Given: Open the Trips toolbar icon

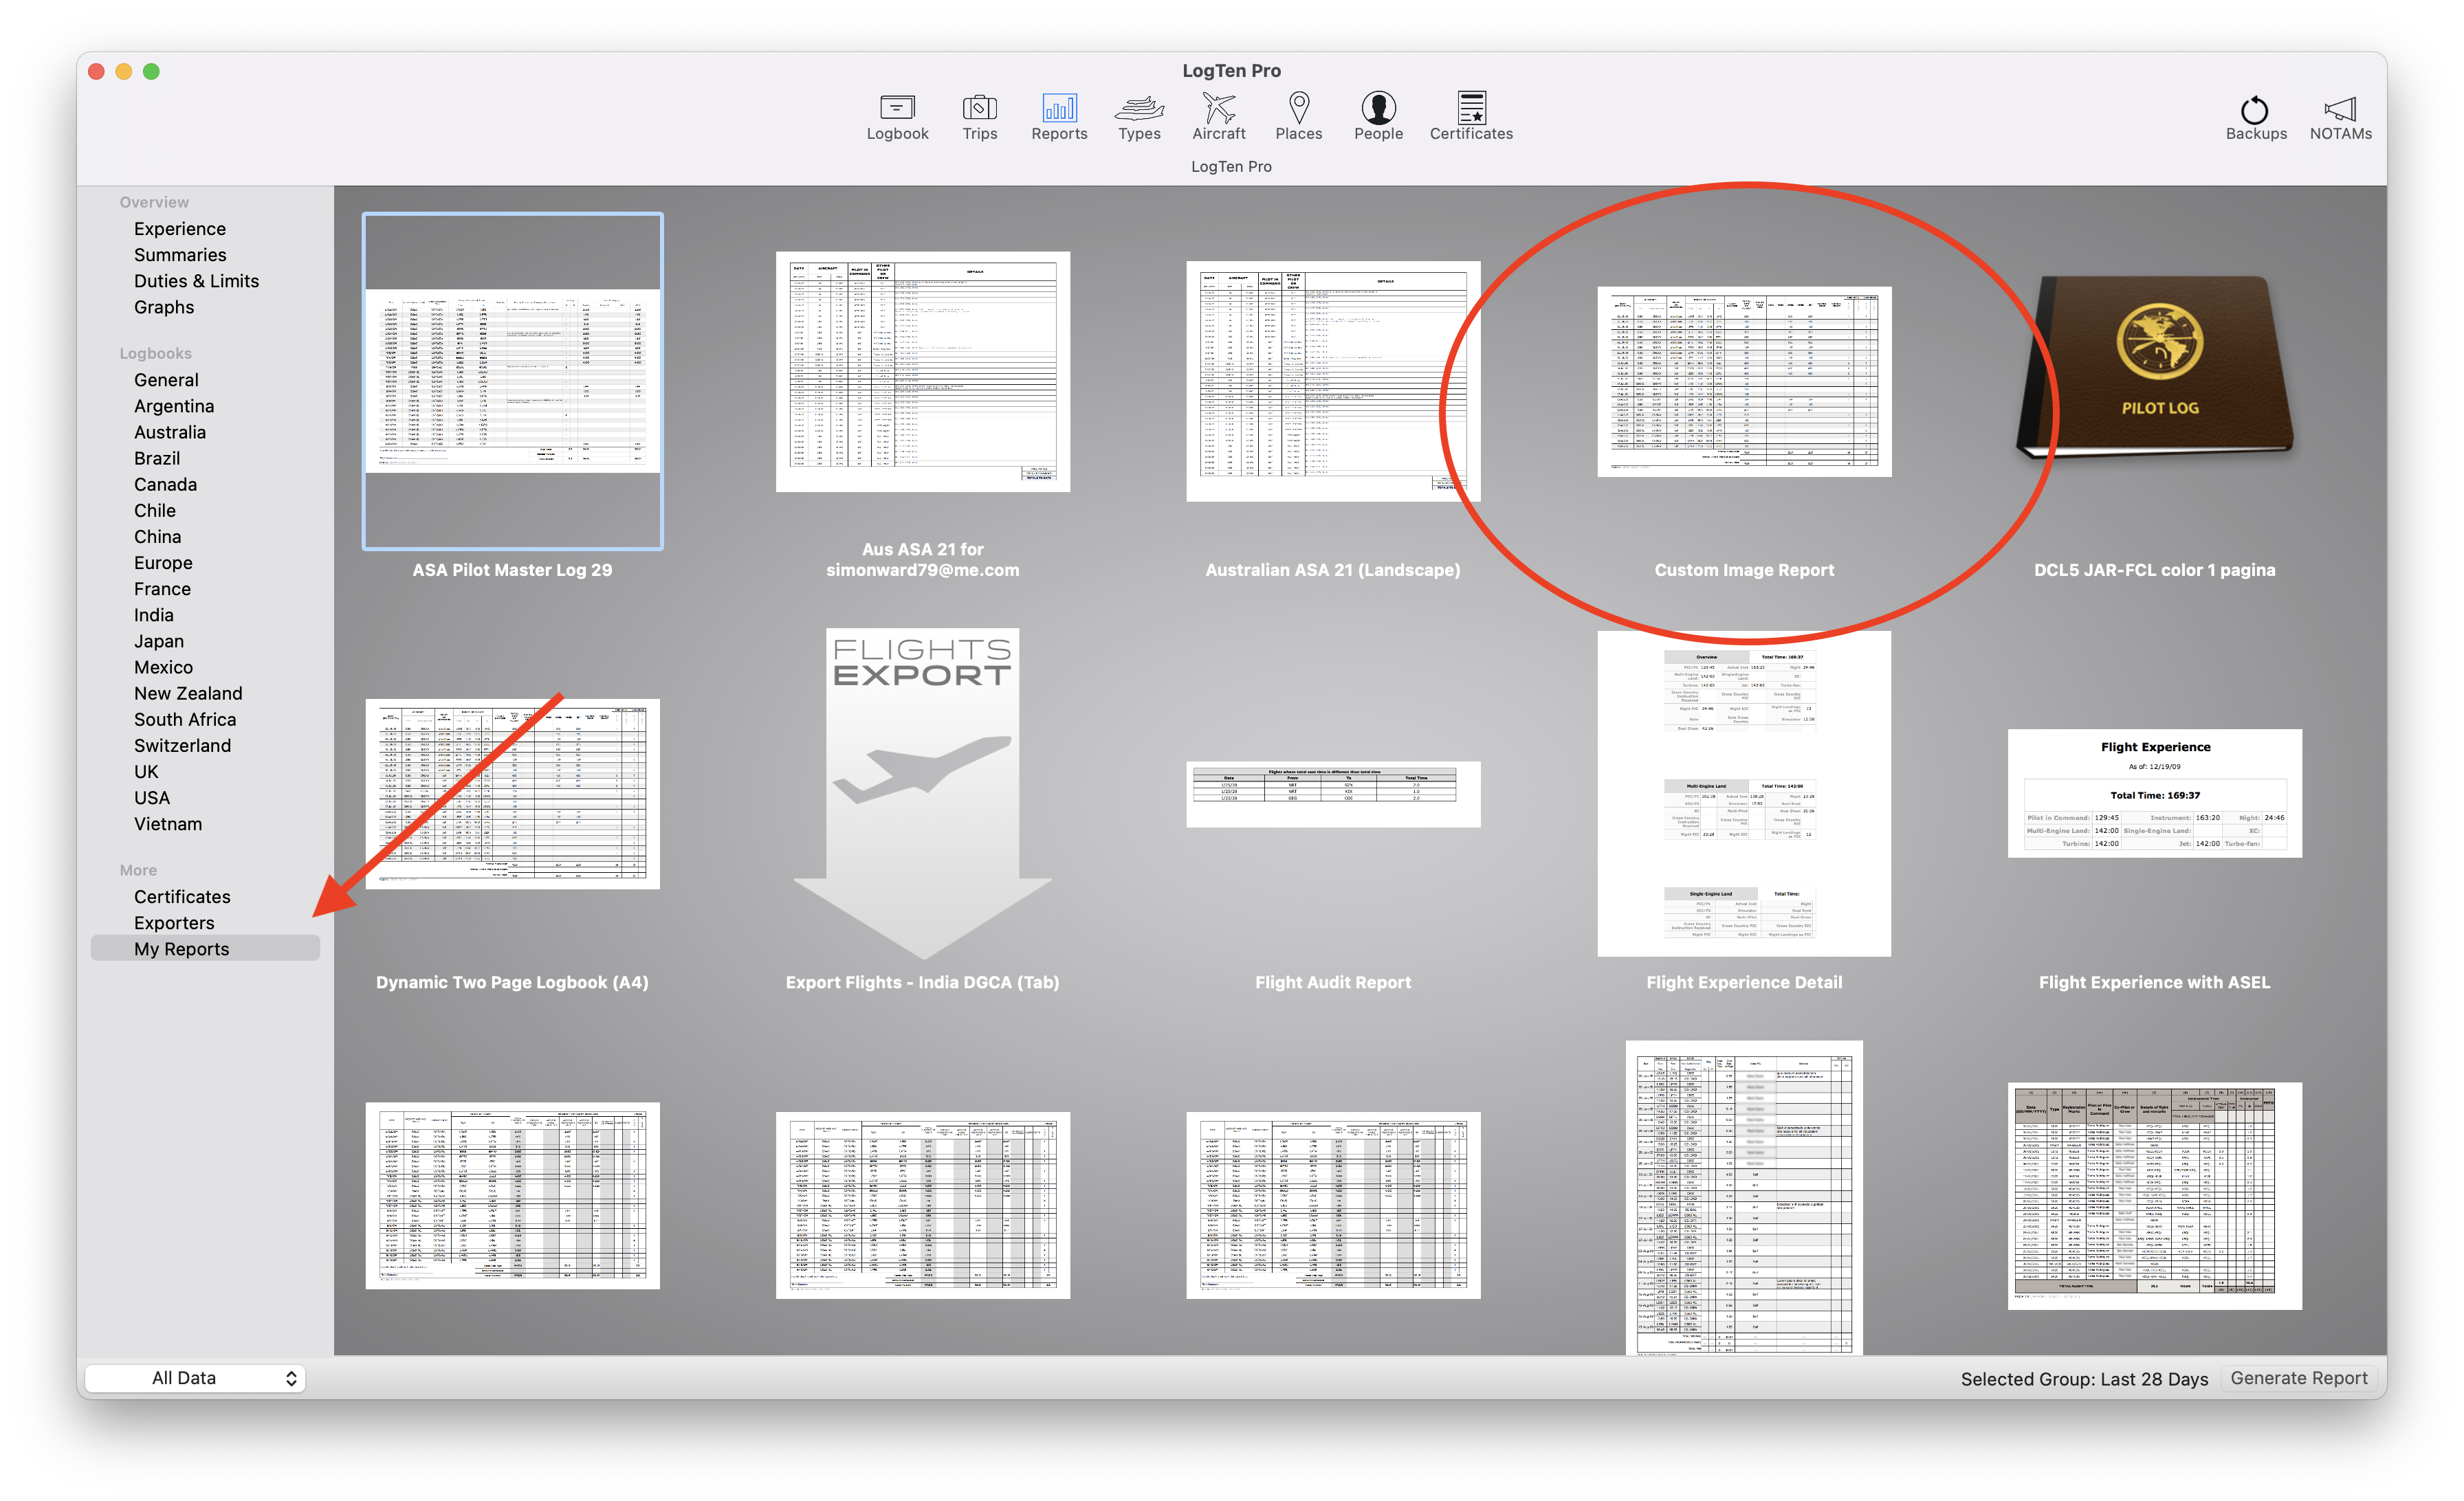Looking at the screenshot, I should click(x=979, y=117).
